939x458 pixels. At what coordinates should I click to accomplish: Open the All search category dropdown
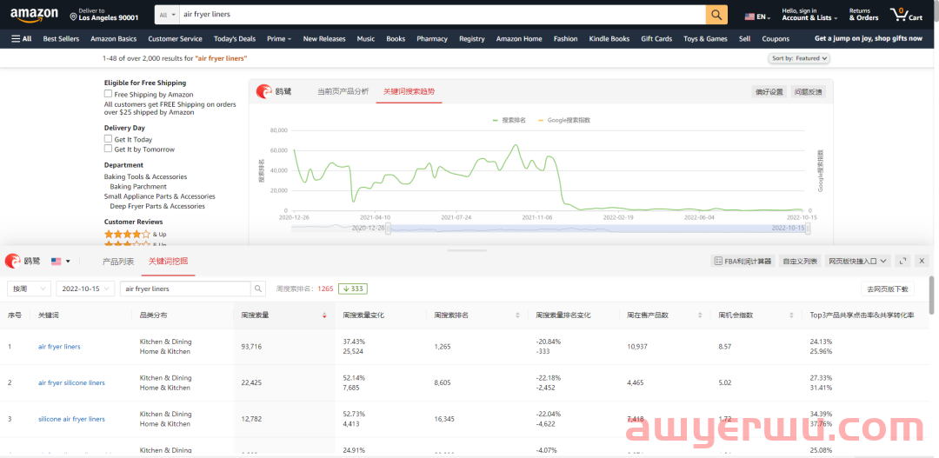coord(167,15)
